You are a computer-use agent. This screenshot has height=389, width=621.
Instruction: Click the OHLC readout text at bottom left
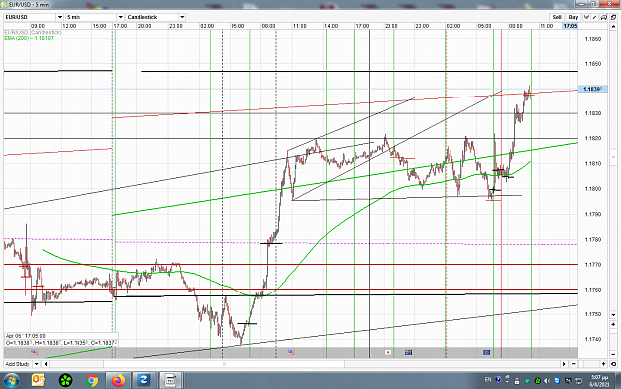pyautogui.click(x=61, y=342)
